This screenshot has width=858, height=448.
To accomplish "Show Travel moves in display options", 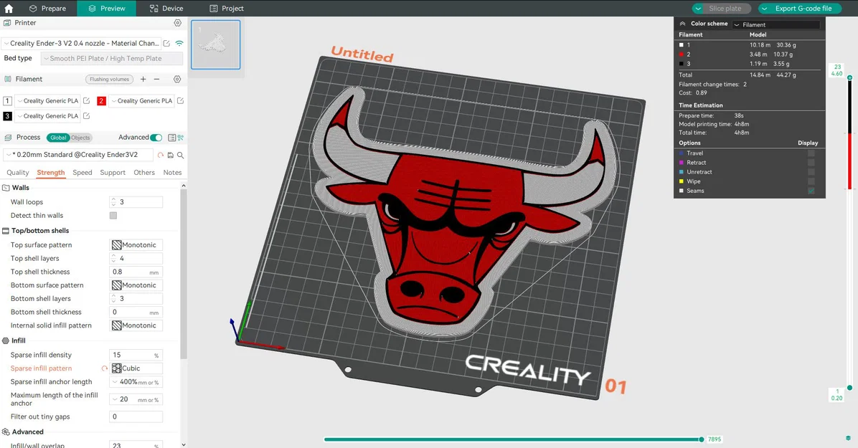I will [x=811, y=153].
